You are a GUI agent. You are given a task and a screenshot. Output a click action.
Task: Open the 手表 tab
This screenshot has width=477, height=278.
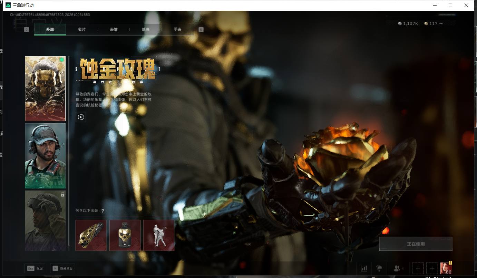point(177,29)
